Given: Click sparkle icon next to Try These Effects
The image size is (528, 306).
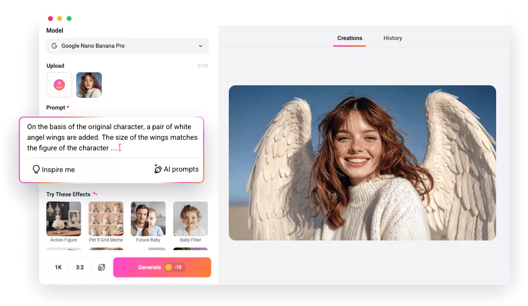Looking at the screenshot, I should pos(96,194).
